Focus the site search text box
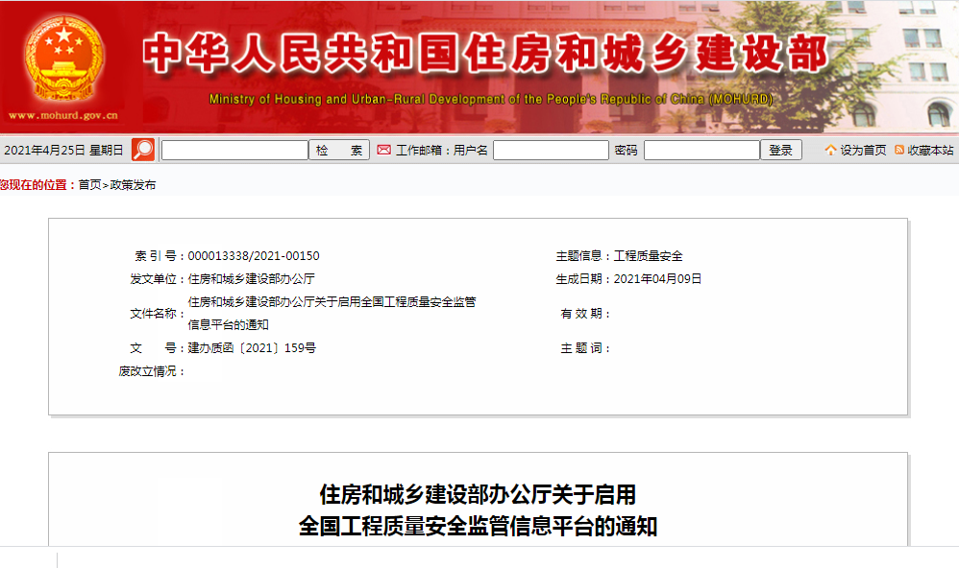 point(234,151)
